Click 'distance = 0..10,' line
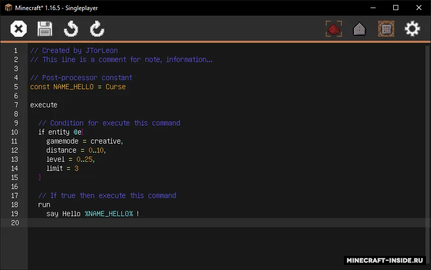The height and width of the screenshot is (270, 431). click(76, 151)
